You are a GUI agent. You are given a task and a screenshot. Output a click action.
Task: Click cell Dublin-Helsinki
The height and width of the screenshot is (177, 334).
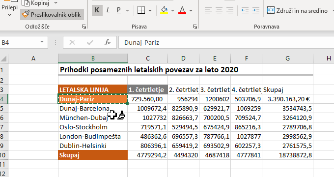tap(93, 146)
